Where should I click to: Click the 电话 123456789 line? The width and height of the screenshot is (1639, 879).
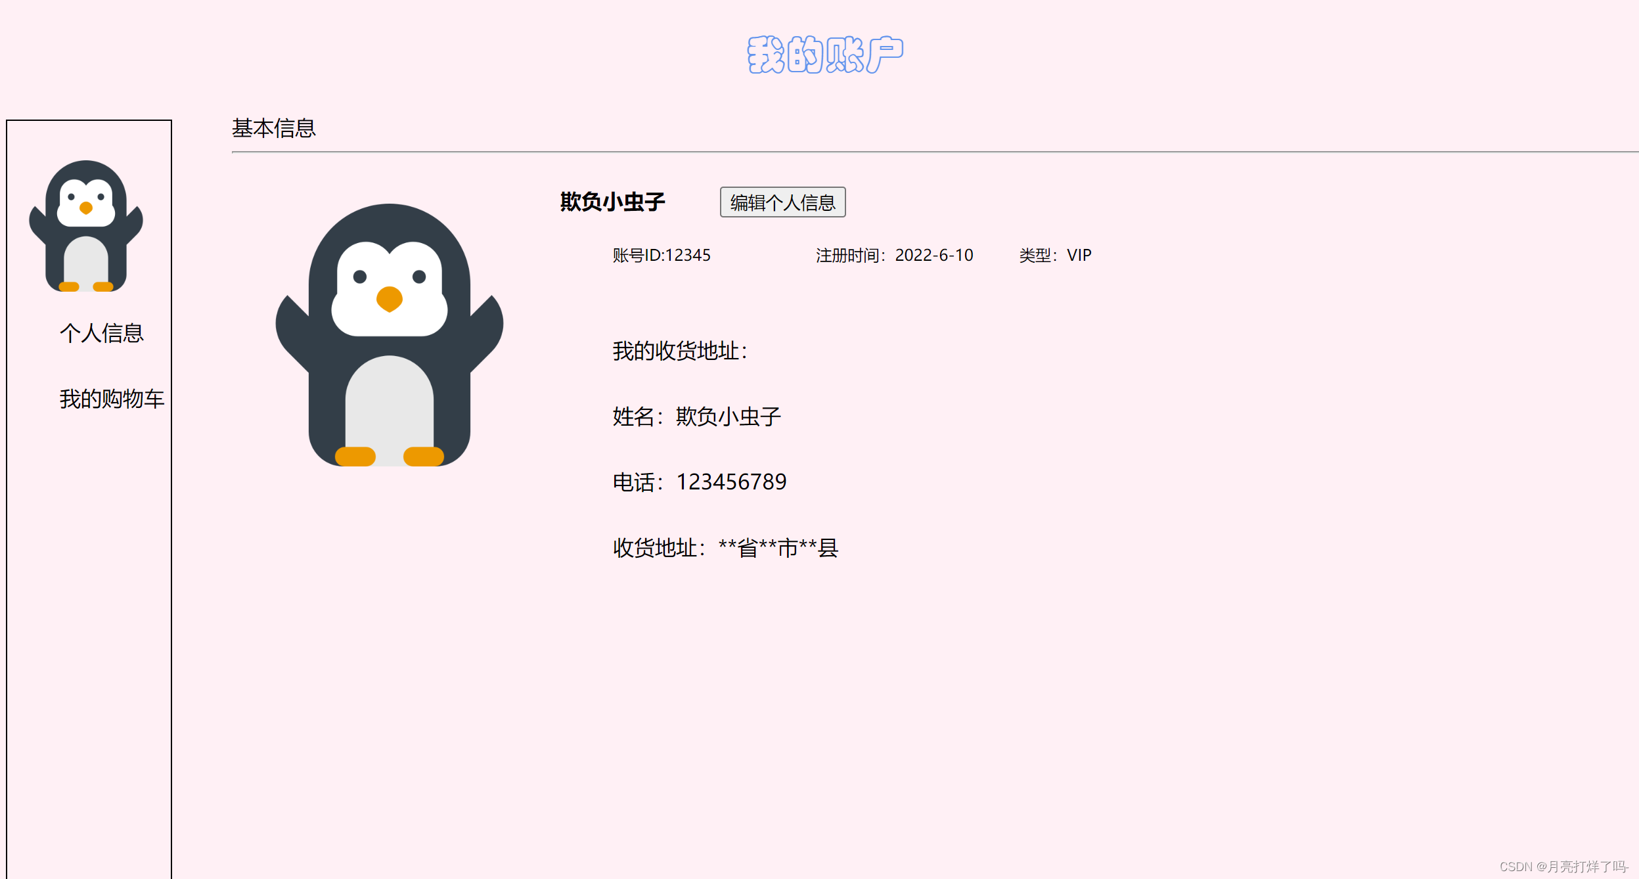click(699, 482)
